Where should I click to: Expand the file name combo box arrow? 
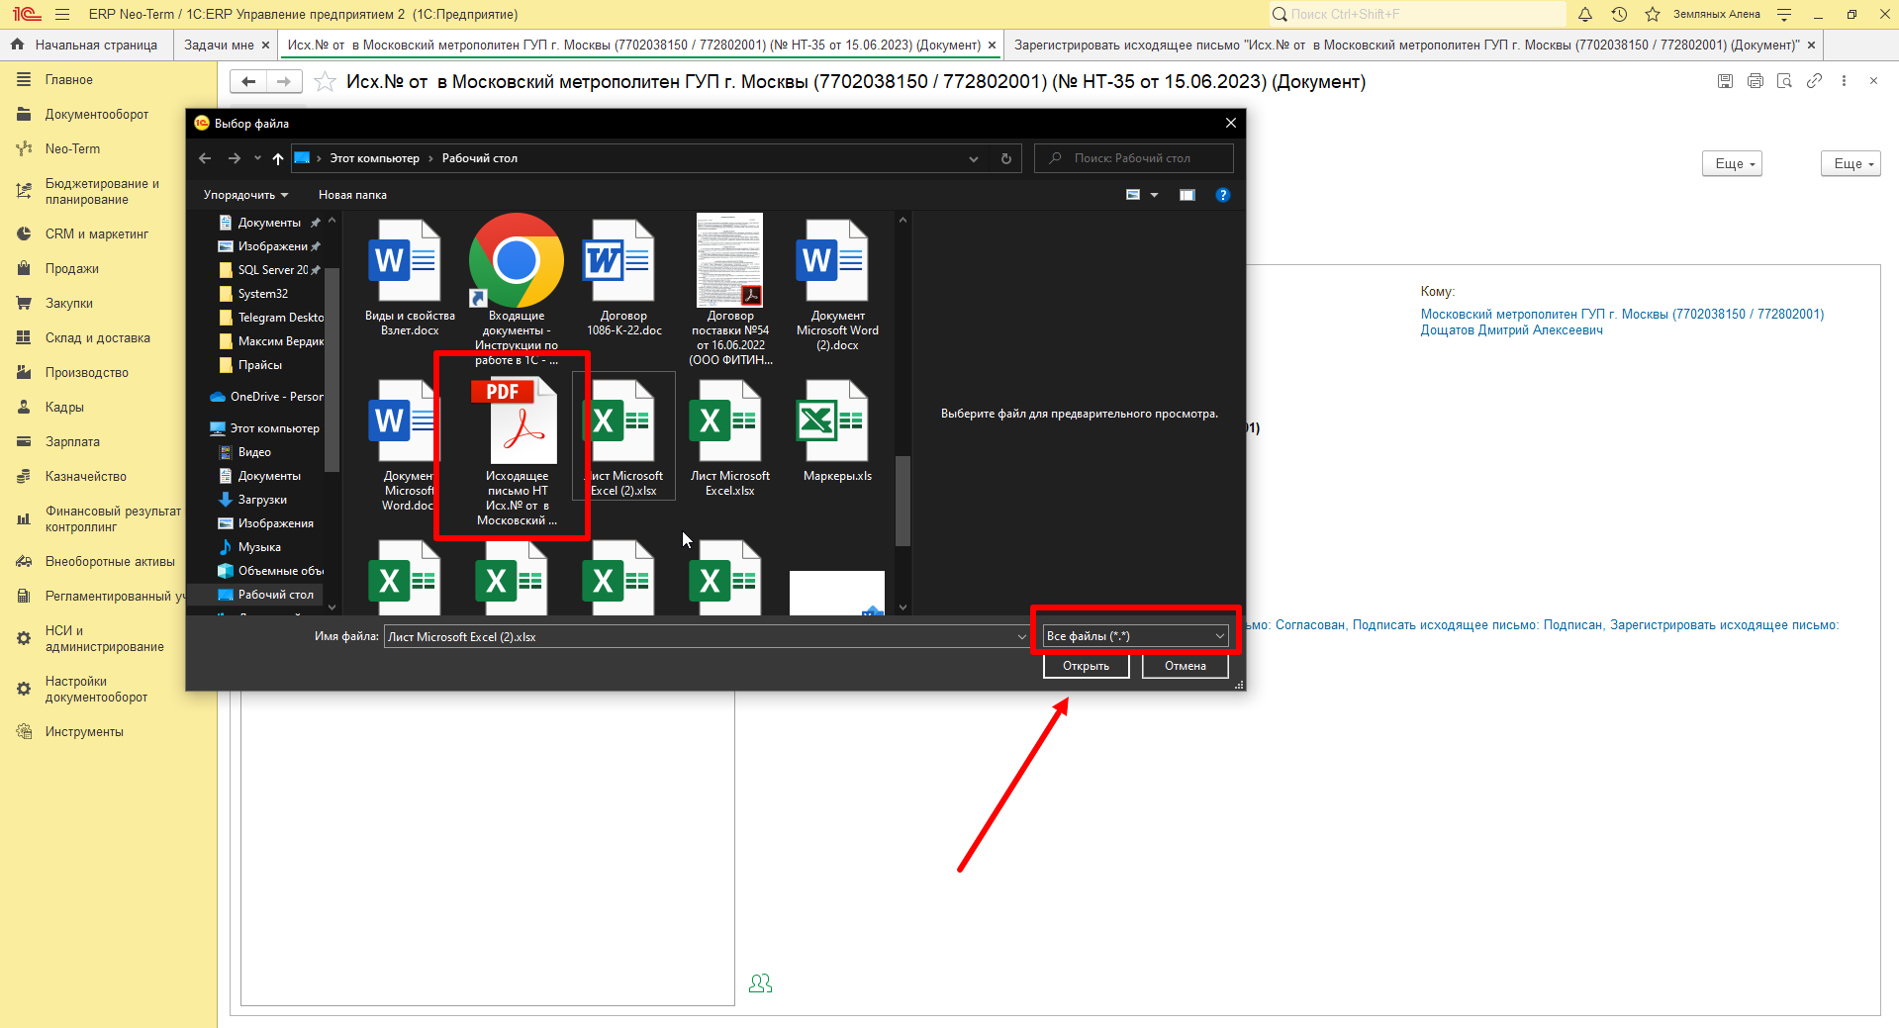[x=1022, y=637]
